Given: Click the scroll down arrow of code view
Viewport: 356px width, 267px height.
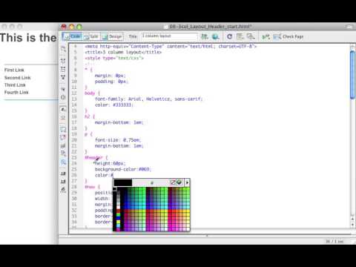Looking at the screenshot, I should [x=353, y=225].
